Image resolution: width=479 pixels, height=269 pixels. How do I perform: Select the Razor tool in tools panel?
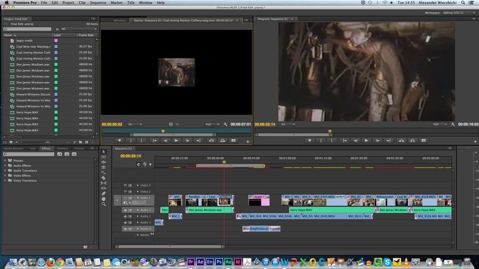click(104, 178)
